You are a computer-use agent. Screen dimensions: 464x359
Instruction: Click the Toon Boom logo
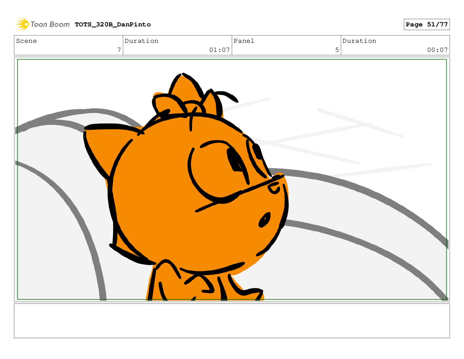(43, 24)
